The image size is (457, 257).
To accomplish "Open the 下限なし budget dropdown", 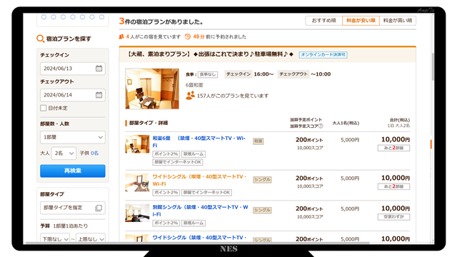I will 55,238.
